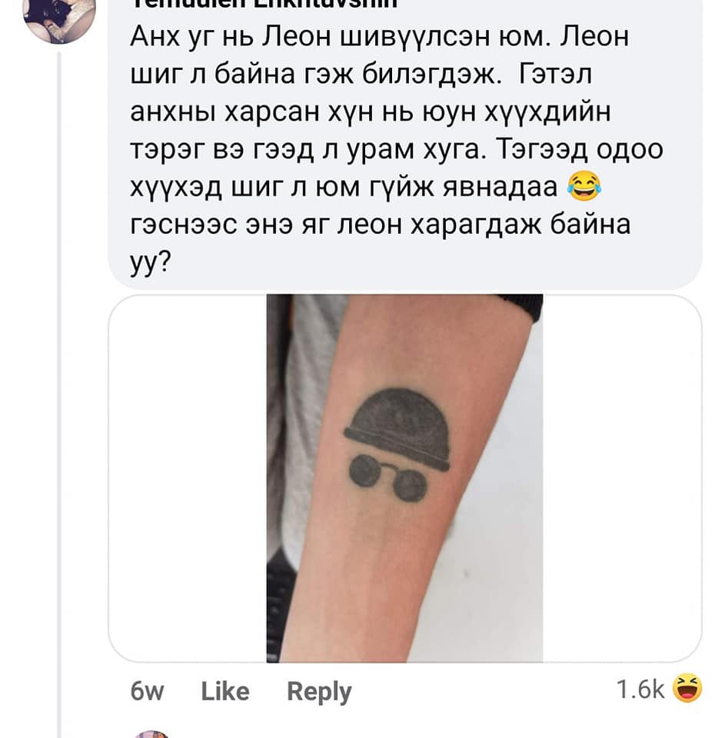
Task: Open the Temuulen Enkhtuvshin profile name
Action: pyautogui.click(x=264, y=4)
